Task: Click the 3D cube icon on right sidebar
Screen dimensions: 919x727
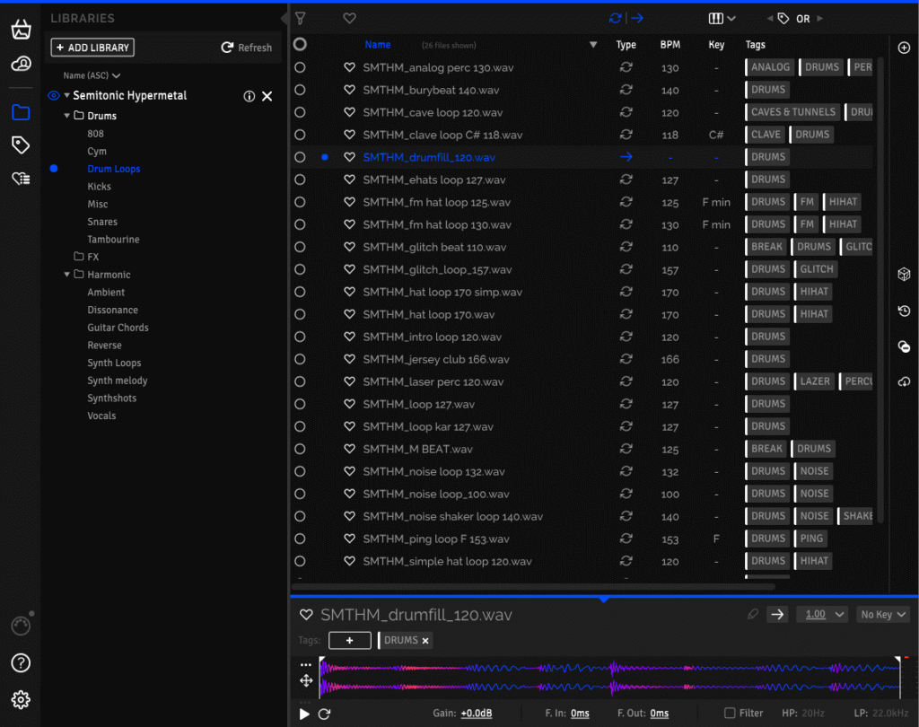Action: coord(904,275)
